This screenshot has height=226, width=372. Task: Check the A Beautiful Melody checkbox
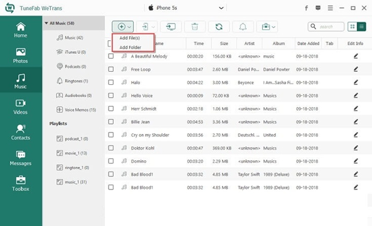[x=111, y=56]
